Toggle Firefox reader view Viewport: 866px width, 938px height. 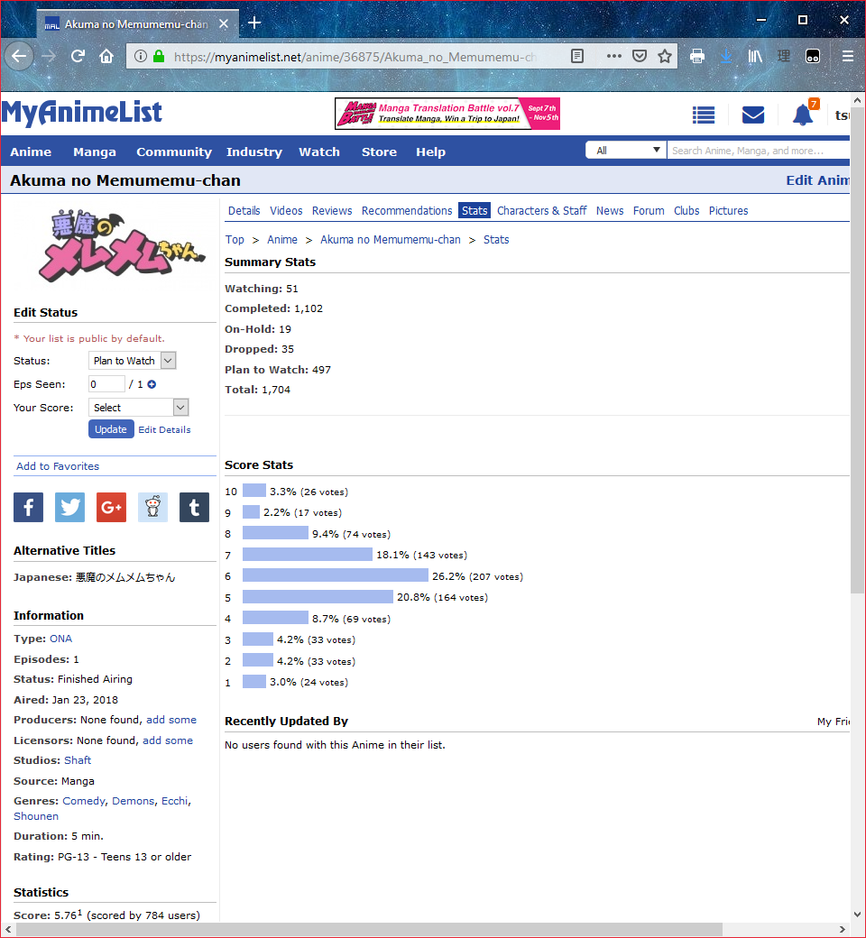tap(577, 56)
